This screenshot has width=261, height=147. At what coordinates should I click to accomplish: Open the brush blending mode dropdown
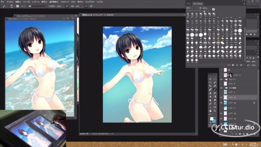(37, 6)
